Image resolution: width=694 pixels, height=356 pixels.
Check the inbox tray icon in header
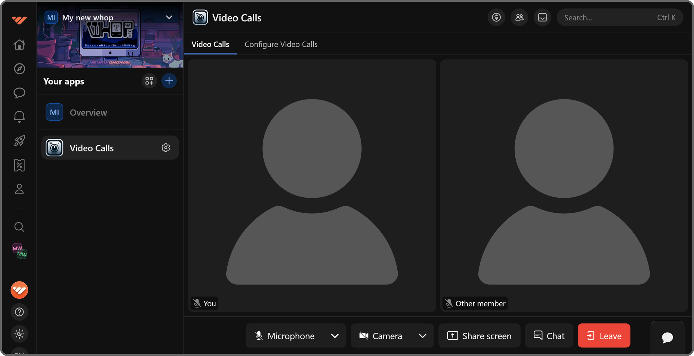542,17
